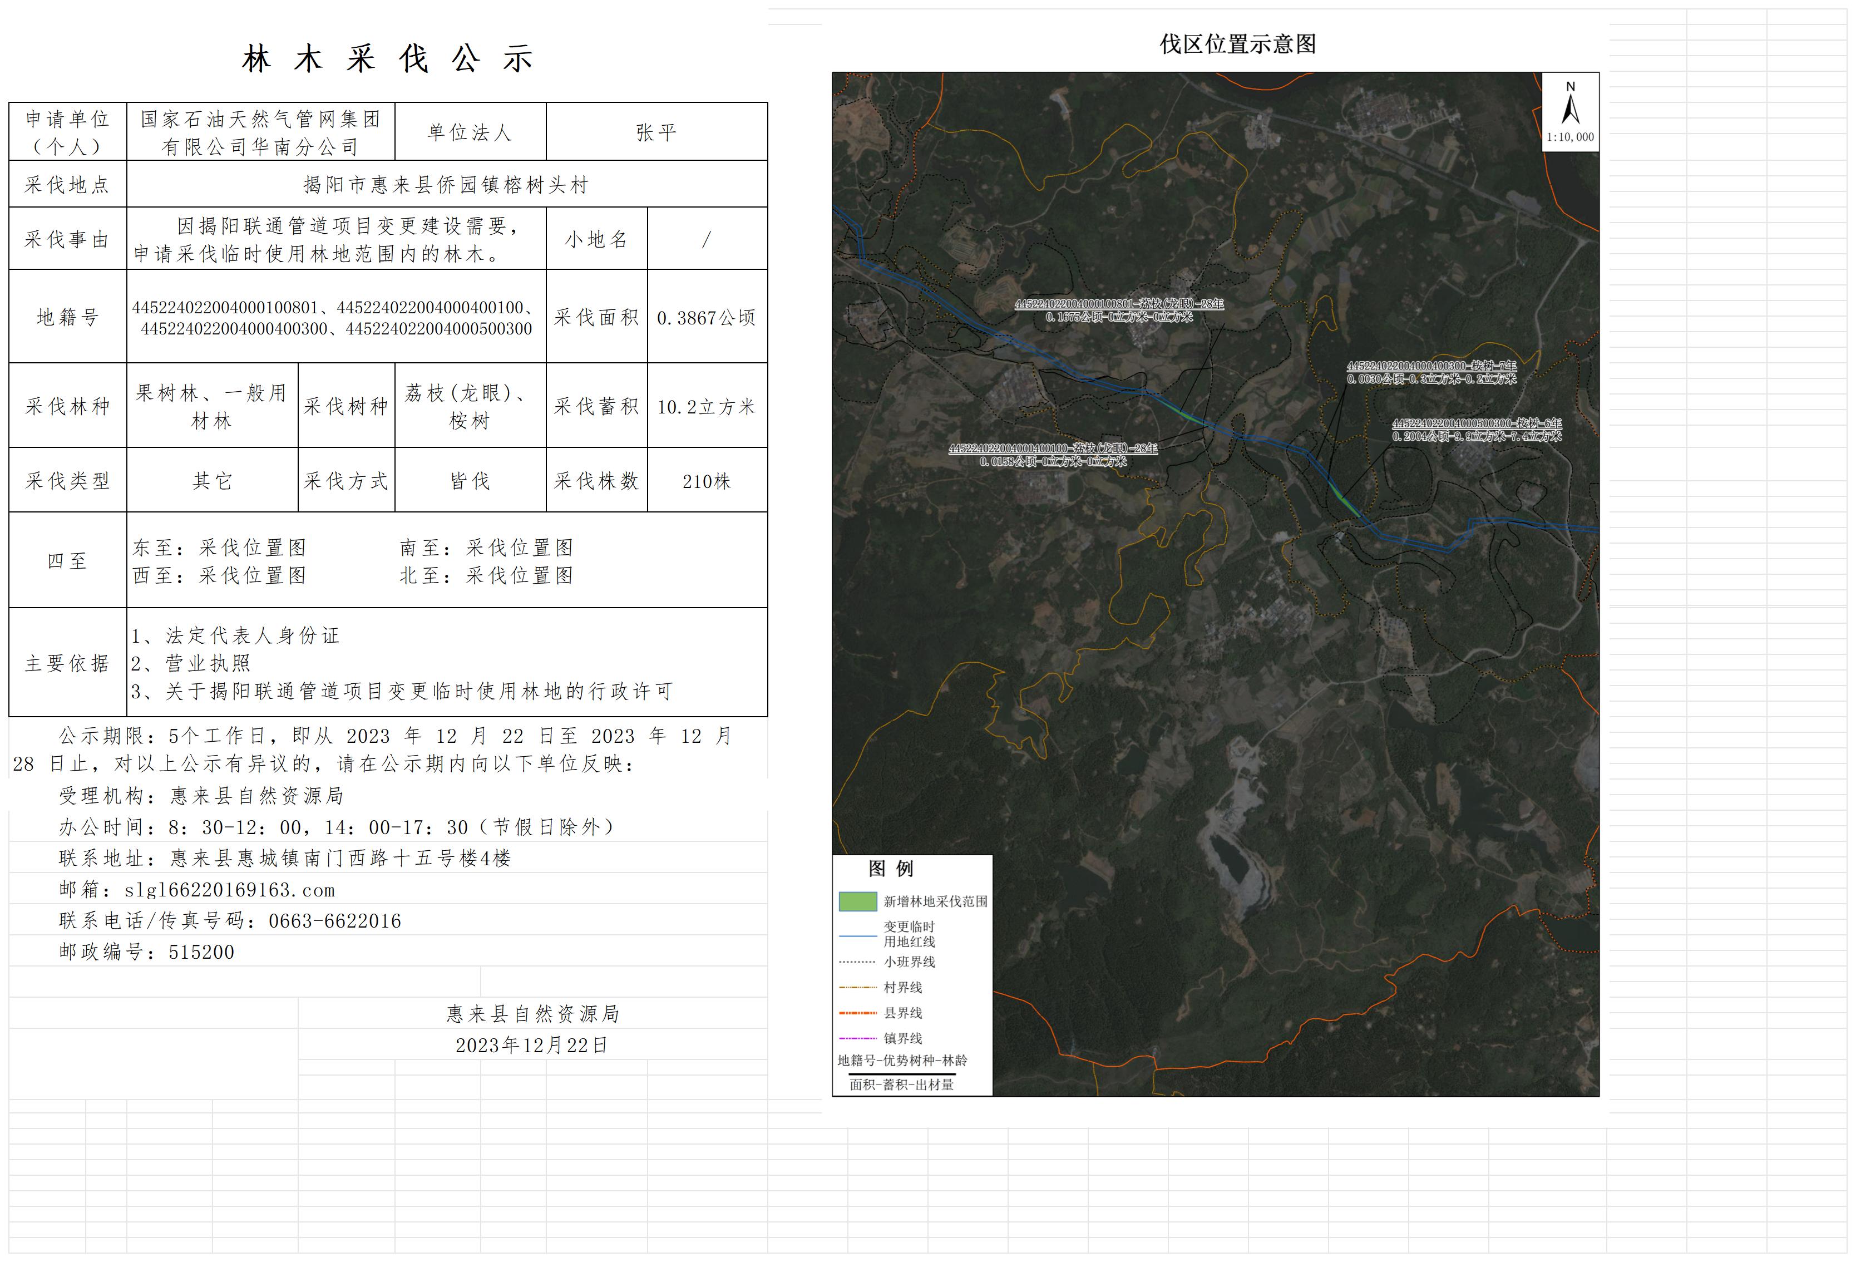
Task: Click the phone number 0663-6622016
Action: 334,921
